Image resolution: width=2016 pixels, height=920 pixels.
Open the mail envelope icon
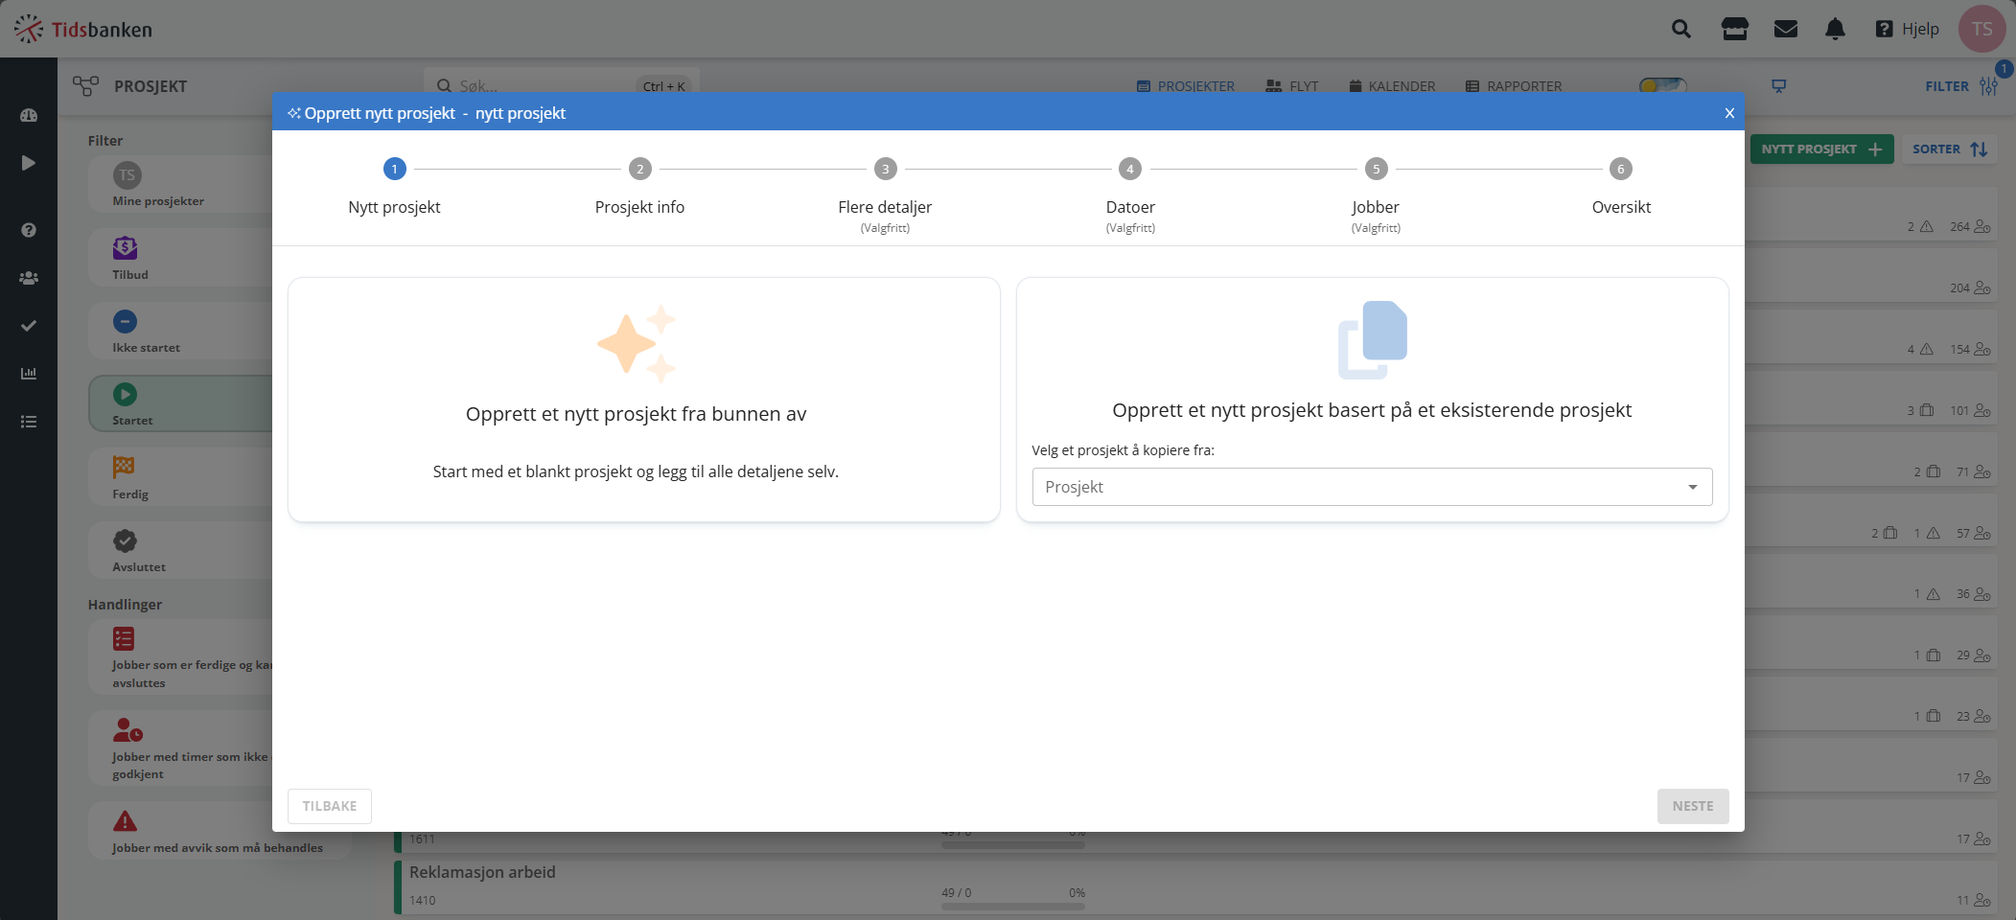[1785, 29]
